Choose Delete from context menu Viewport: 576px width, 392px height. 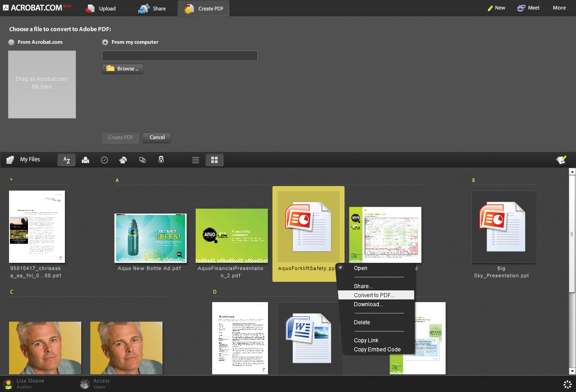362,322
